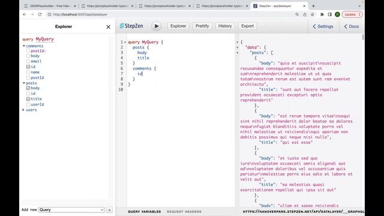Open a new browser tab
The height and width of the screenshot is (216, 384).
tap(313, 6)
